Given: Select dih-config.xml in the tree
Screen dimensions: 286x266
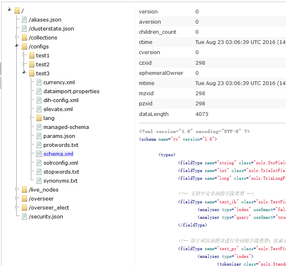Looking at the screenshot, I should point(61,100).
